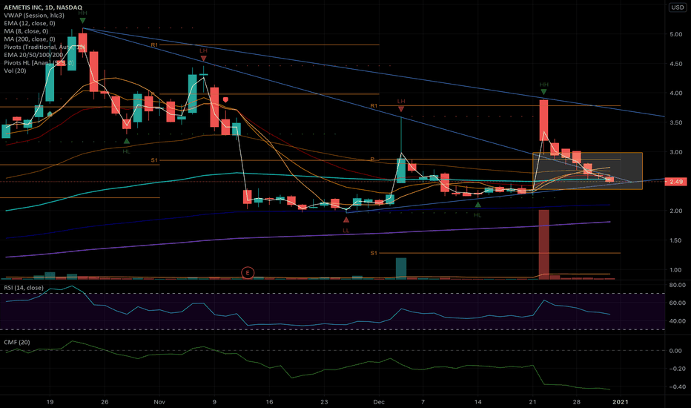Select the Pivots HL [Anan] legend
The height and width of the screenshot is (408, 691).
[x=39, y=63]
